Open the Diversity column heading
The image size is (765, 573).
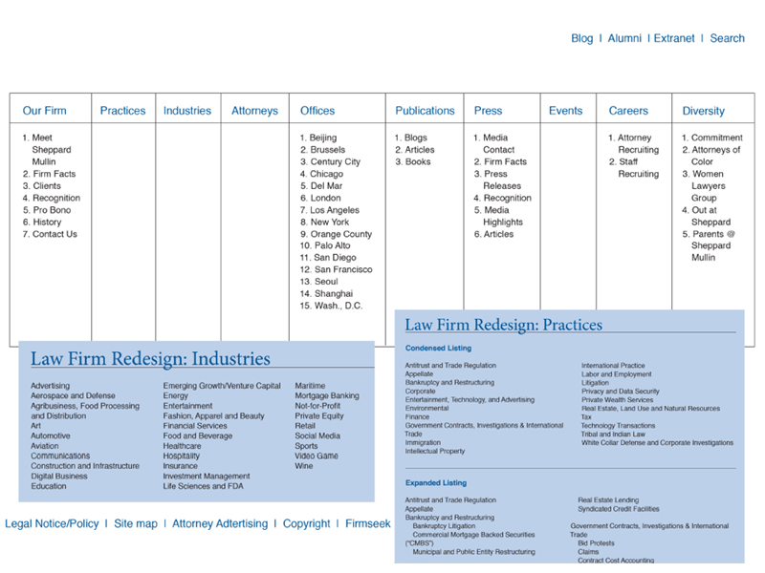[x=704, y=111]
